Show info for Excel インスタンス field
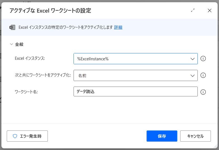 tap(203, 59)
